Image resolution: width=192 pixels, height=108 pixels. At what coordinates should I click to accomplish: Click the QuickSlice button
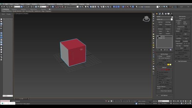point(179,38)
